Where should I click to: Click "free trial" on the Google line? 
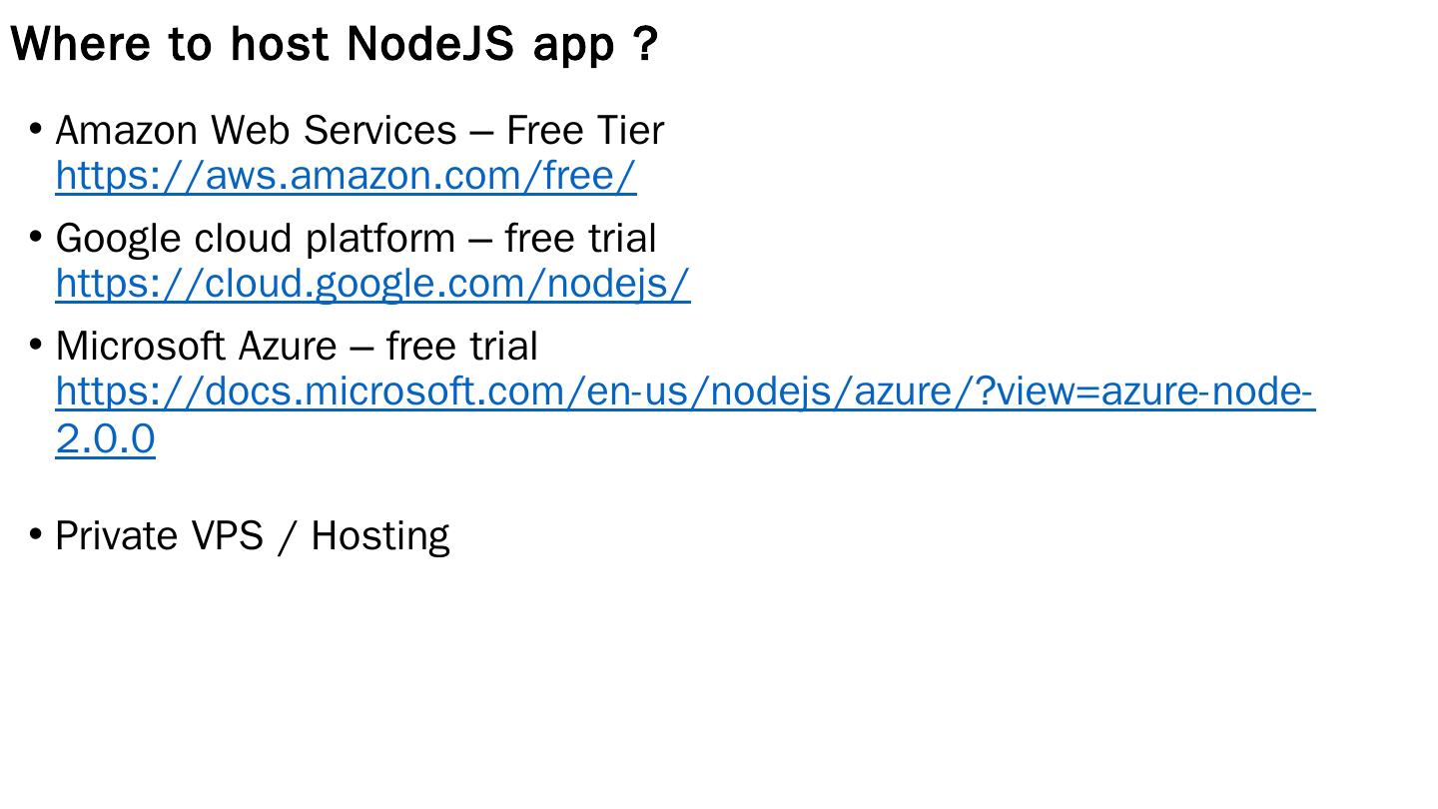click(580, 239)
